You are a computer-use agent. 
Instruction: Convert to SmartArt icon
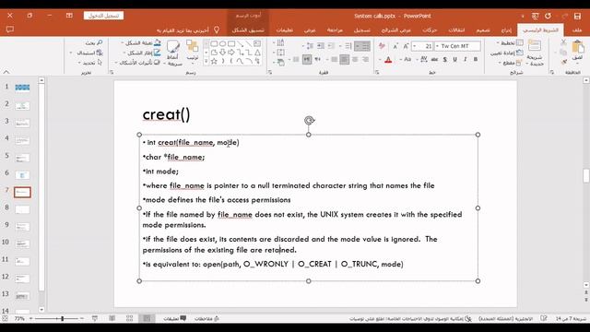pos(280,63)
